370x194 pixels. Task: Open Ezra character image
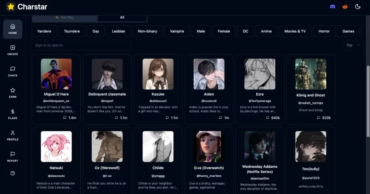tap(260, 74)
